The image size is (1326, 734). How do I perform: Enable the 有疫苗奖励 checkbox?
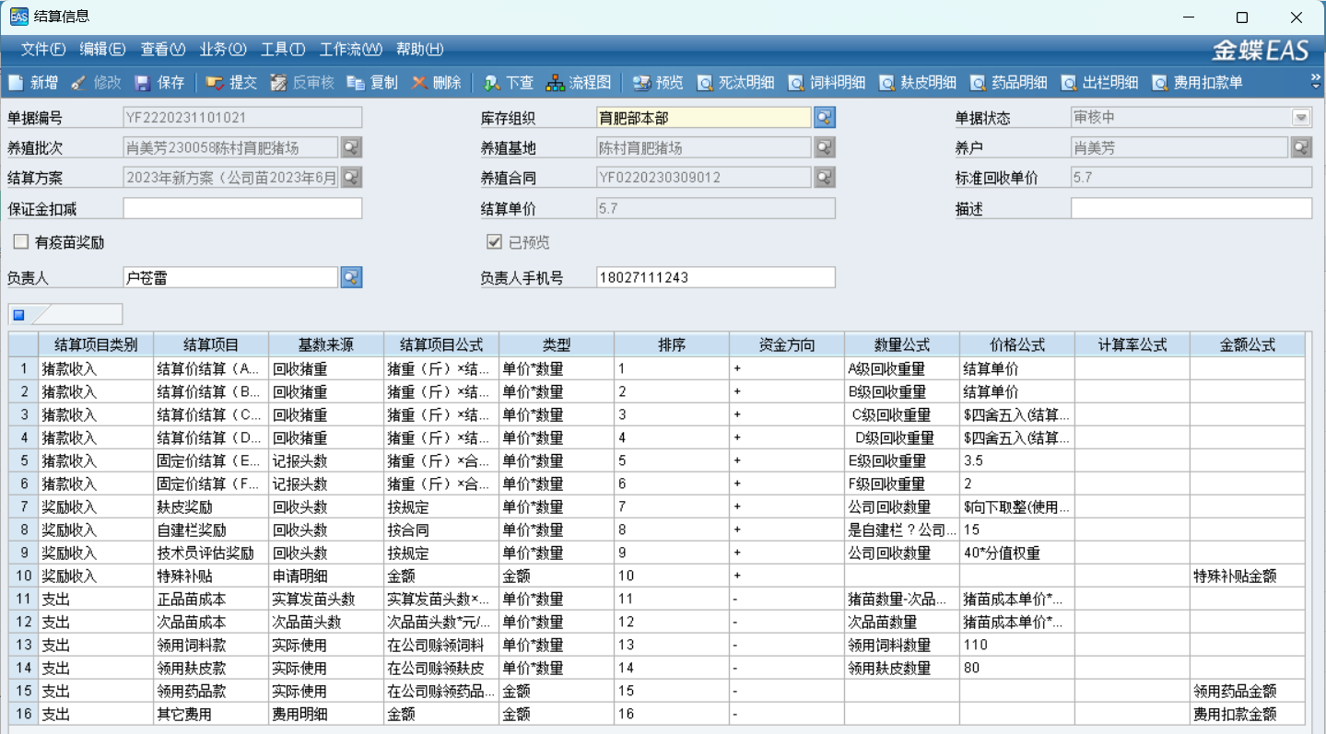pyautogui.click(x=21, y=242)
